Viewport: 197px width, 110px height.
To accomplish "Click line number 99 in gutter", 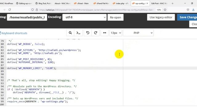I will pyautogui.click(x=2, y=101).
